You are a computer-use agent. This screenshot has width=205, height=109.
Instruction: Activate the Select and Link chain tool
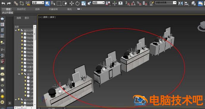click(16, 3)
